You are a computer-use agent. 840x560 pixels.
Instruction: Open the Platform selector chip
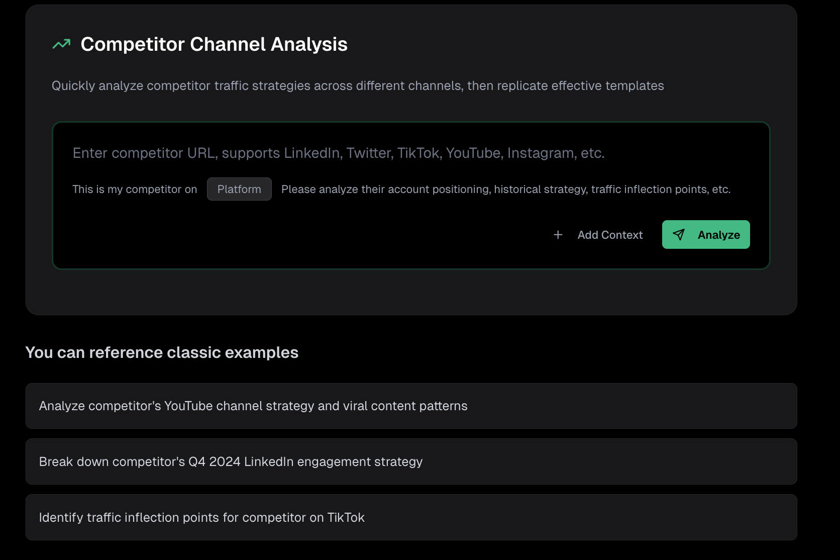tap(239, 189)
